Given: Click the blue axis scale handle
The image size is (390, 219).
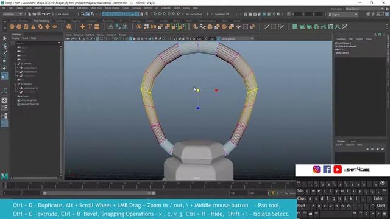Looking at the screenshot, I should (198, 108).
